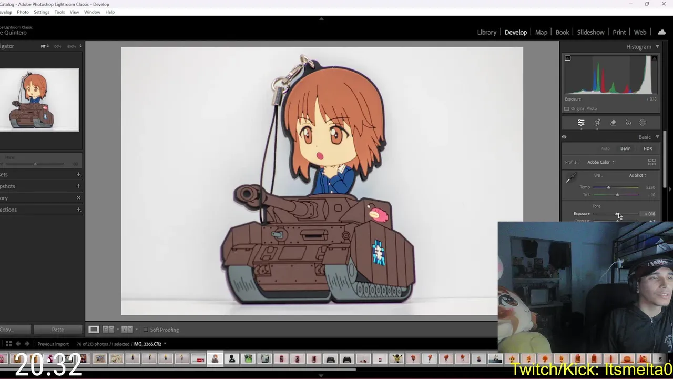Image resolution: width=673 pixels, height=379 pixels.
Task: Select the Red Eye correction tool
Action: point(628,123)
